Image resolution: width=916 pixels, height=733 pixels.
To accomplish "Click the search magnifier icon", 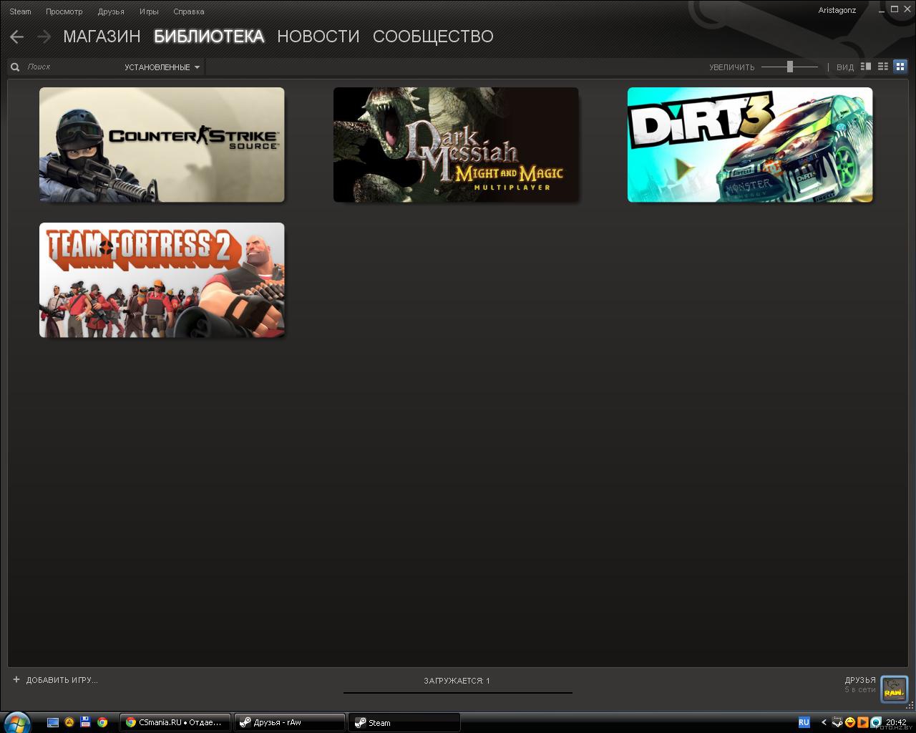I will click(15, 67).
